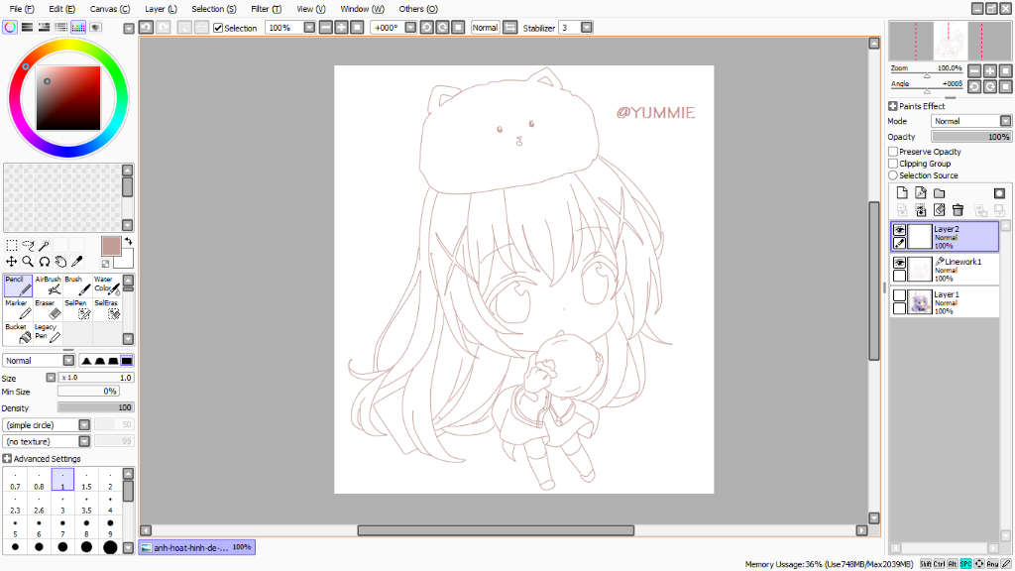
Task: Flip the canvas view horizontally
Action: point(510,27)
